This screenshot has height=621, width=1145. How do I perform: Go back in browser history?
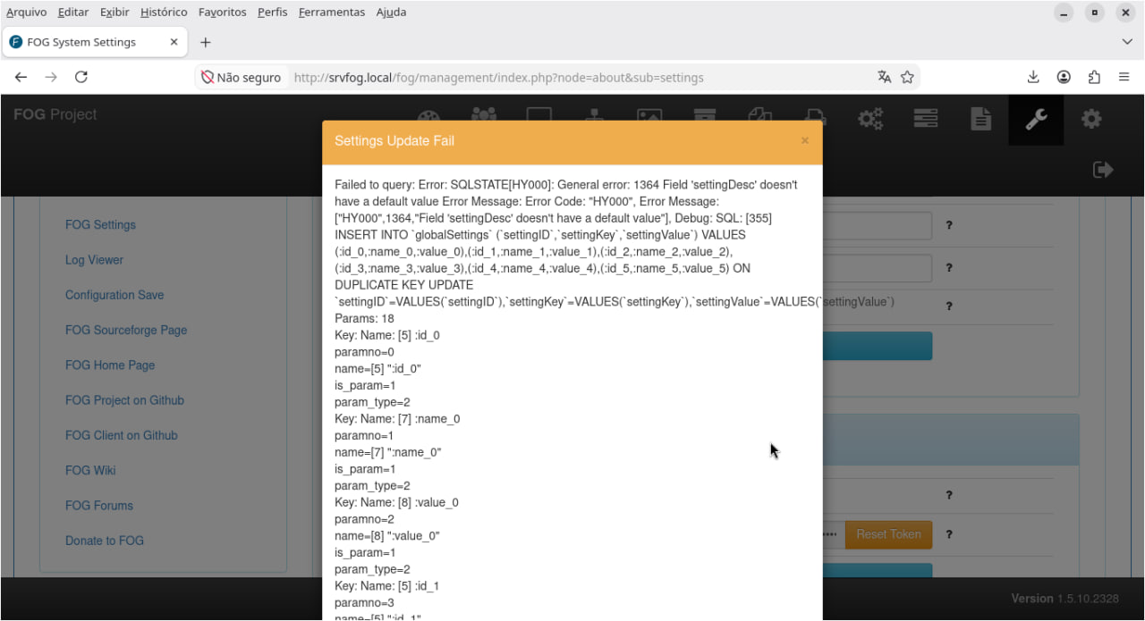(21, 78)
